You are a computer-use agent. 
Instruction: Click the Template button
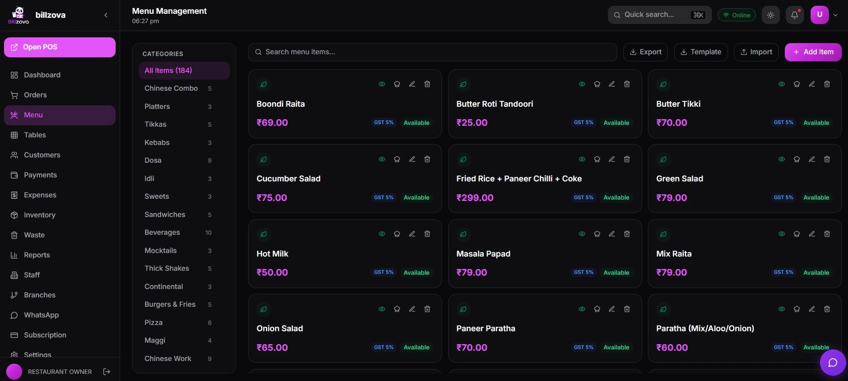[x=701, y=52]
